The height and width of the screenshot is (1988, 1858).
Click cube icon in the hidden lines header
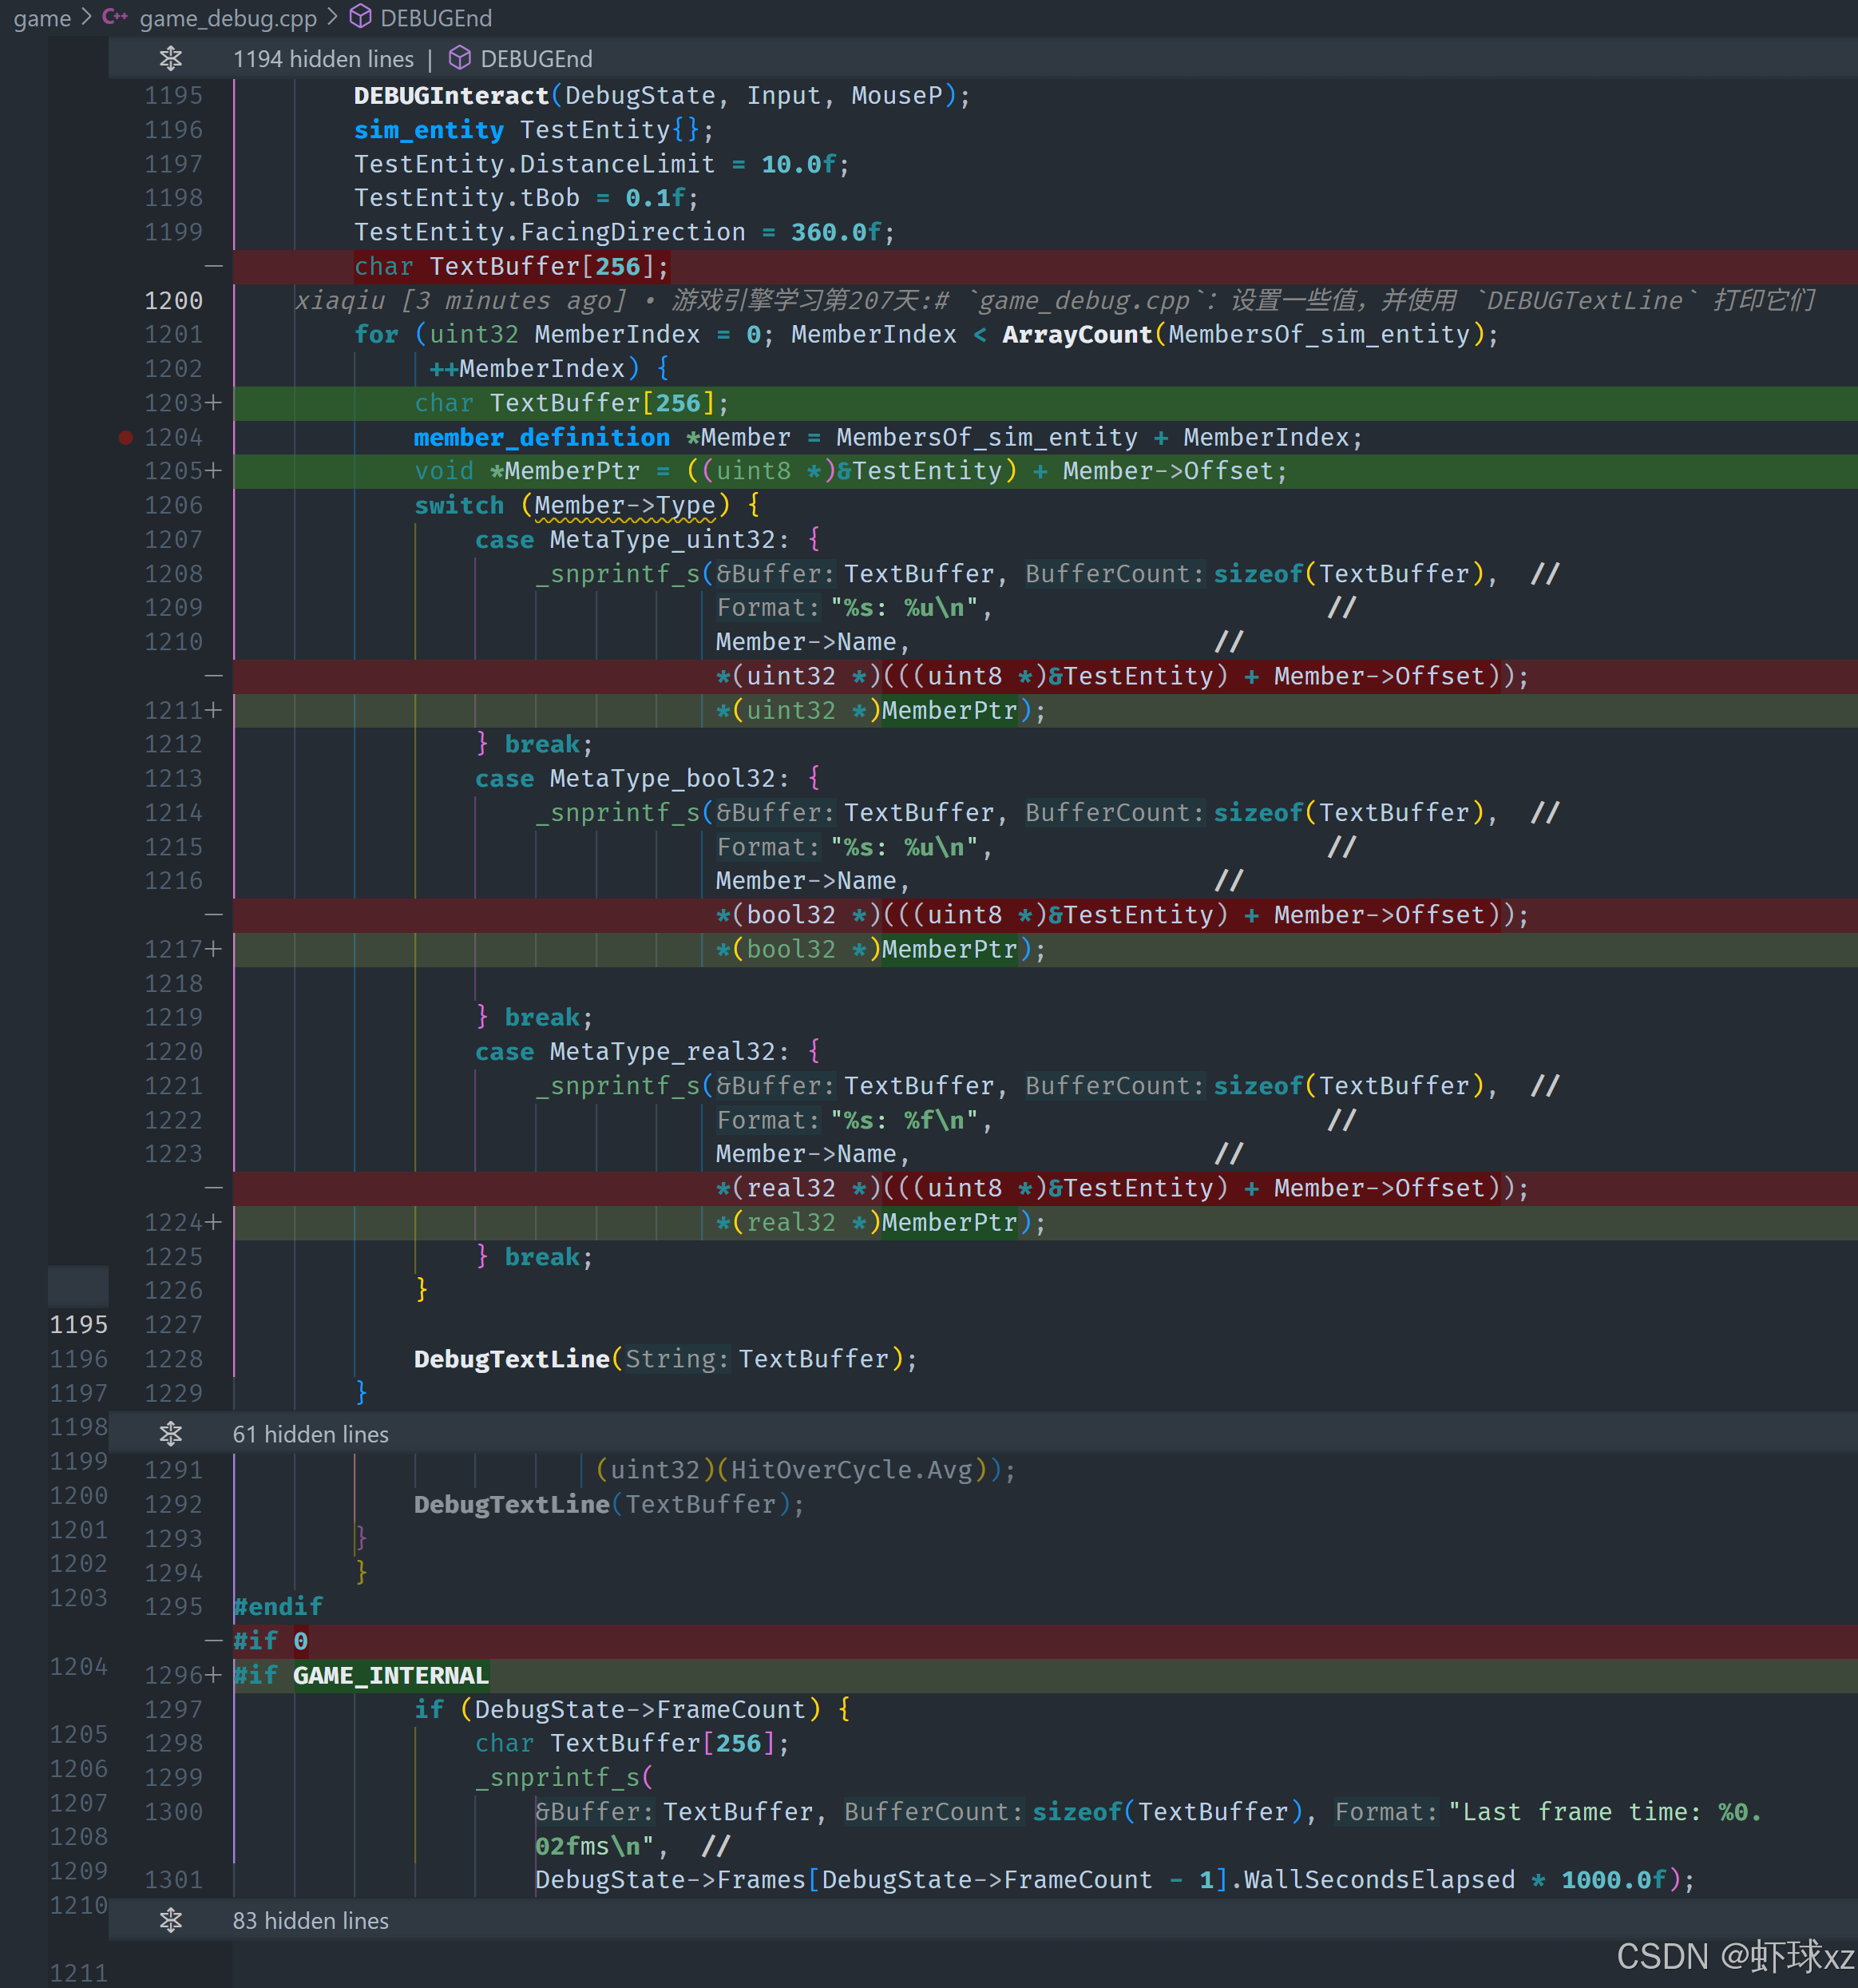pyautogui.click(x=459, y=58)
